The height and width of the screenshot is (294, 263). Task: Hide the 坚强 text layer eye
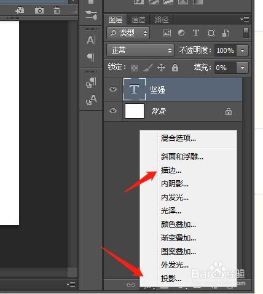coord(113,89)
